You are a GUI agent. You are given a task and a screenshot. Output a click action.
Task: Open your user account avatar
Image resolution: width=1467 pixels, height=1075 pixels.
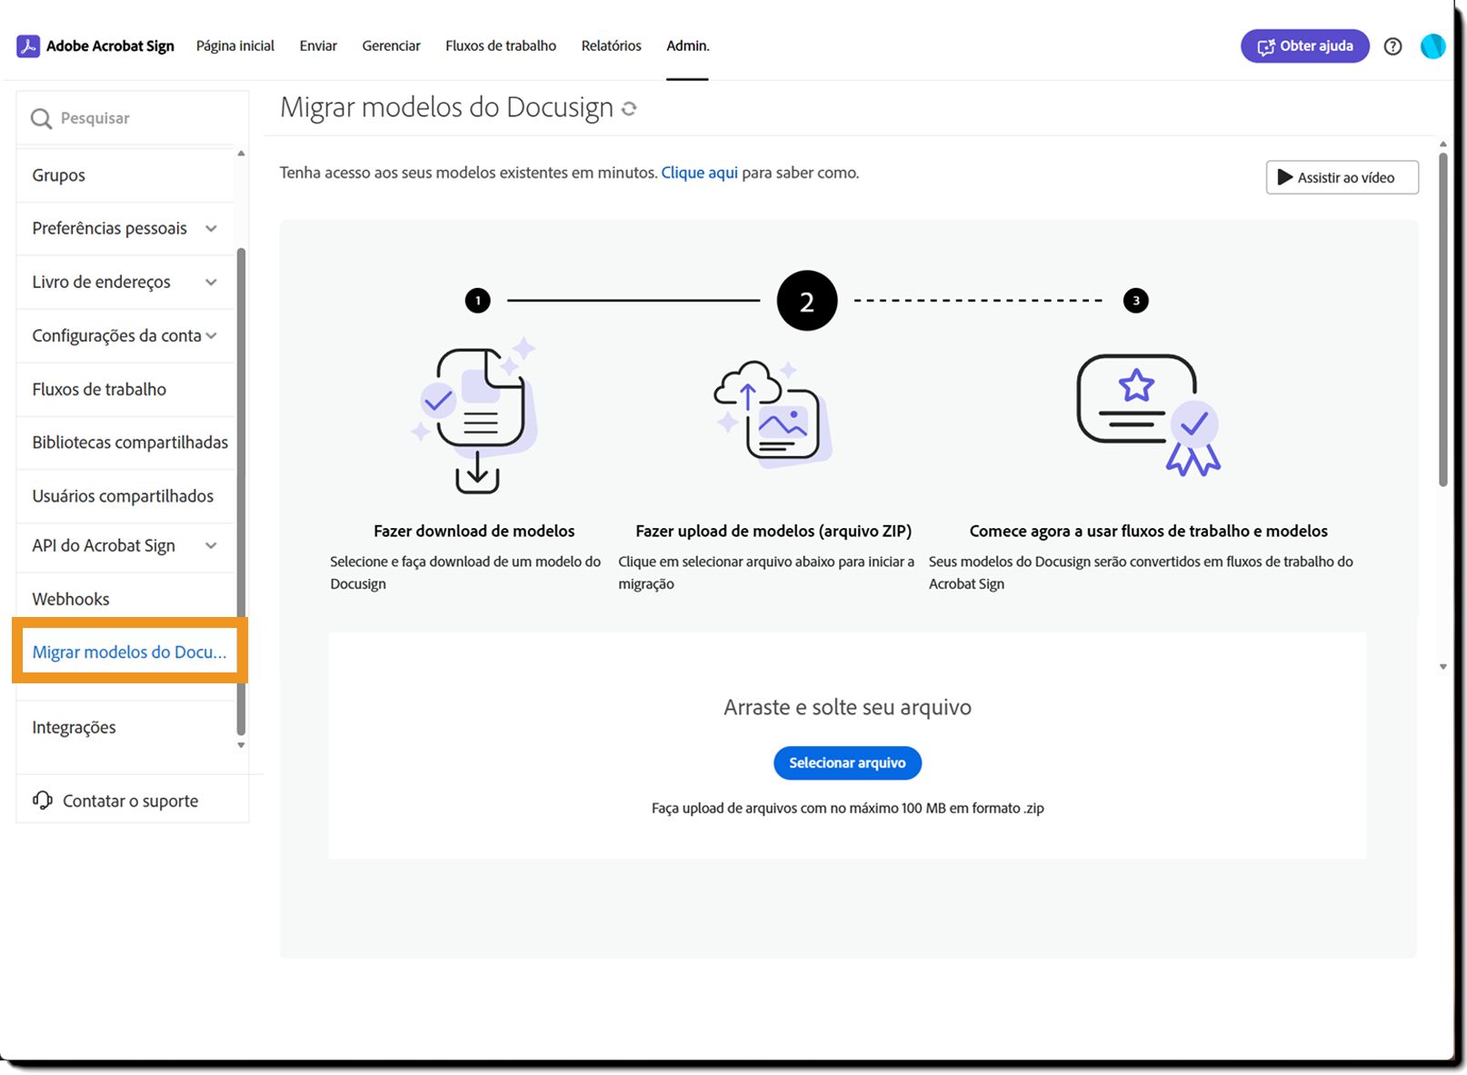tap(1432, 45)
